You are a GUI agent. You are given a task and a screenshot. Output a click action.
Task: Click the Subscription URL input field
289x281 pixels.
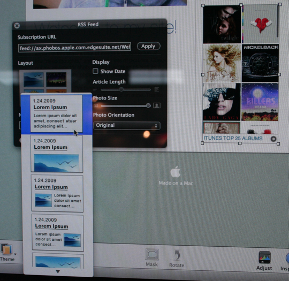click(x=74, y=48)
